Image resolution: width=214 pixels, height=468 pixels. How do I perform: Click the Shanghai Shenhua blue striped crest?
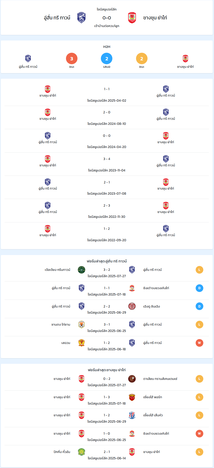(x=132, y=415)
